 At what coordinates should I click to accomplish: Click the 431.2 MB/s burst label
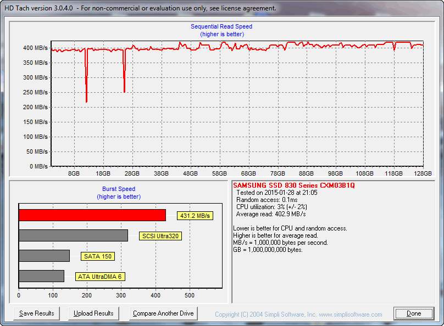(195, 216)
